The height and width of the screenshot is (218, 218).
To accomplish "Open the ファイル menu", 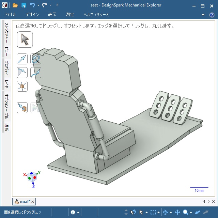I will tap(10, 15).
